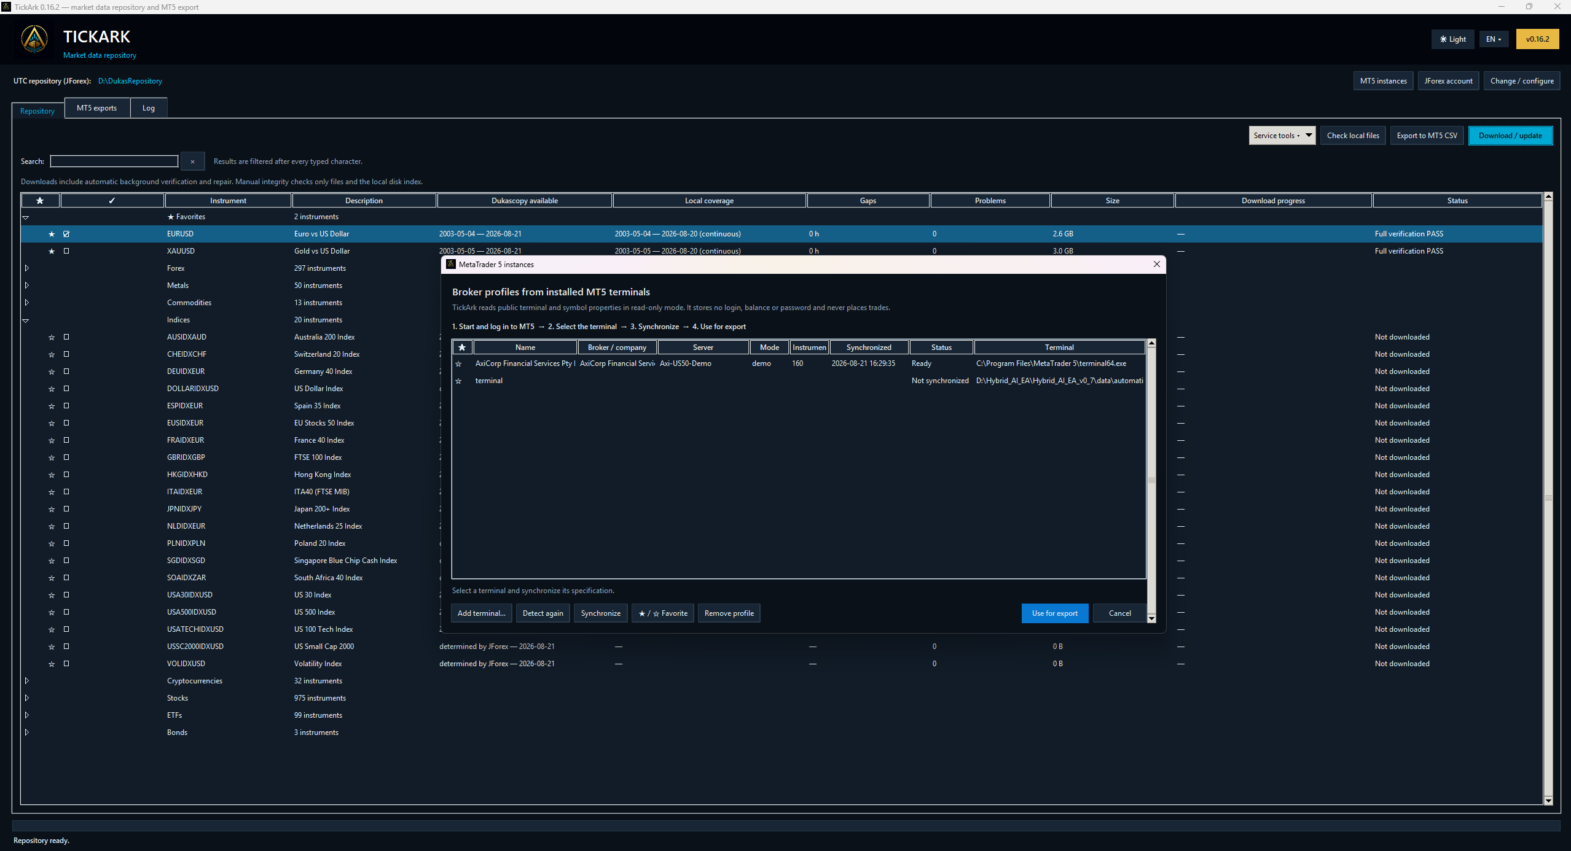1571x851 pixels.
Task: Star the DEUIDXEUR instrument
Action: [x=52, y=371]
